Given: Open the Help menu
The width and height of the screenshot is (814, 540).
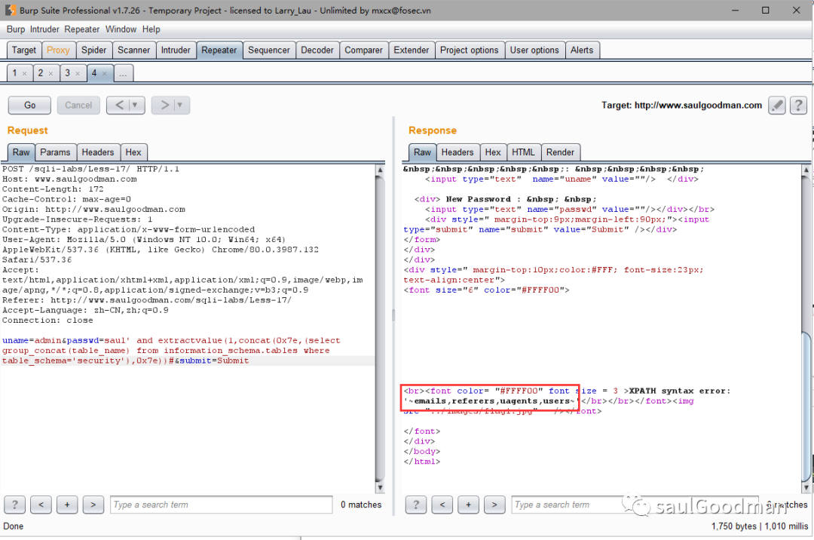Looking at the screenshot, I should pos(151,29).
